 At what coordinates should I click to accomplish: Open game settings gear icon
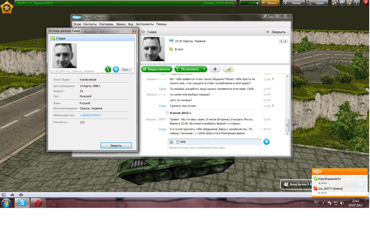(342, 3)
